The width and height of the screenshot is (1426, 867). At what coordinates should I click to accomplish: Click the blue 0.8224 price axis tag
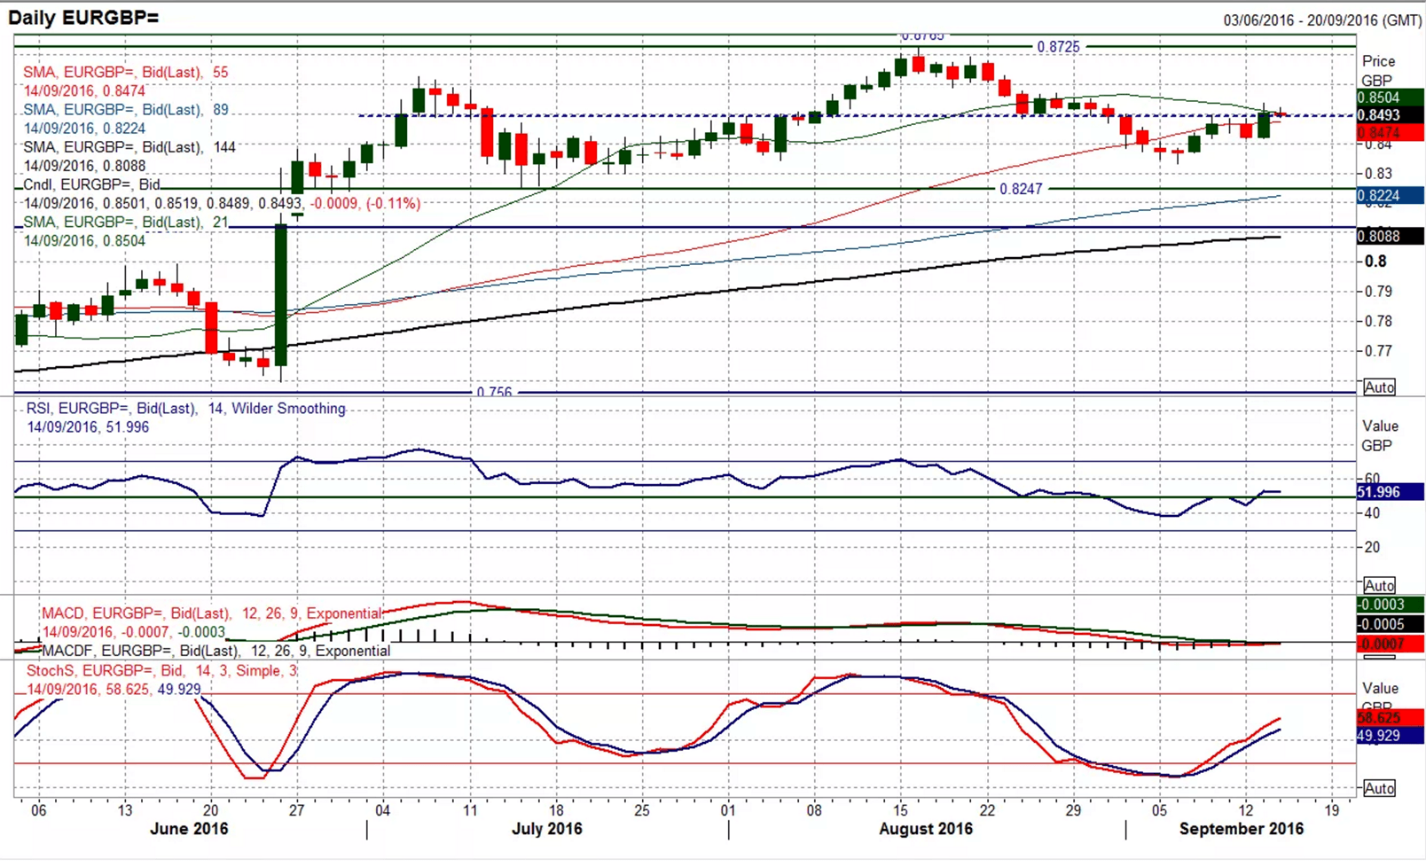1389,196
